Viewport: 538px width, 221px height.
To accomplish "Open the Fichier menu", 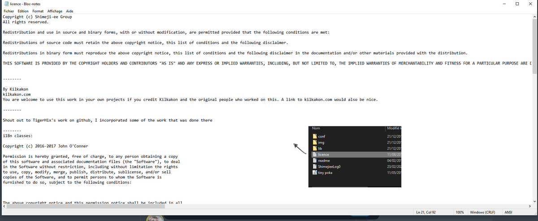I will [x=9, y=11].
